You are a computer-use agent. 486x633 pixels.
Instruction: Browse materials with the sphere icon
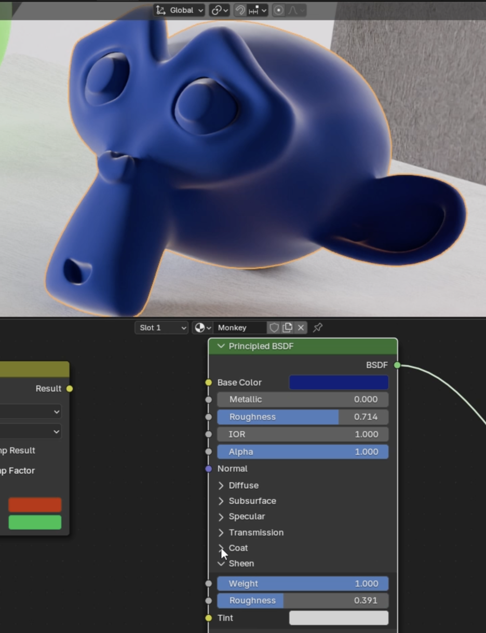coord(203,328)
